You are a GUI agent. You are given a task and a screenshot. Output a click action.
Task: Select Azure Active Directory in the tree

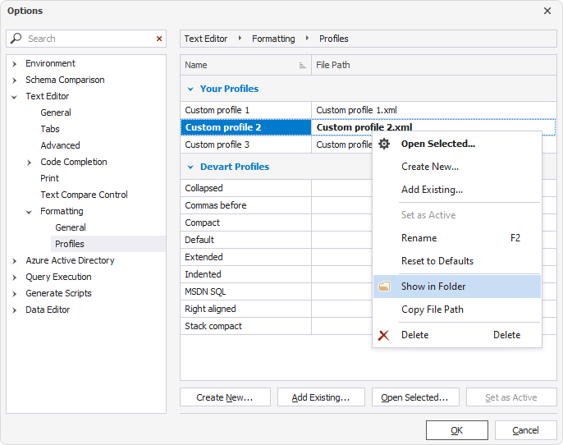(x=70, y=260)
